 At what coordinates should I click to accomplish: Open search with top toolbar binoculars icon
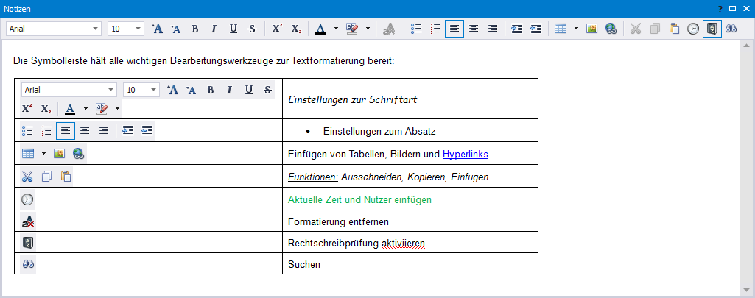(x=731, y=29)
